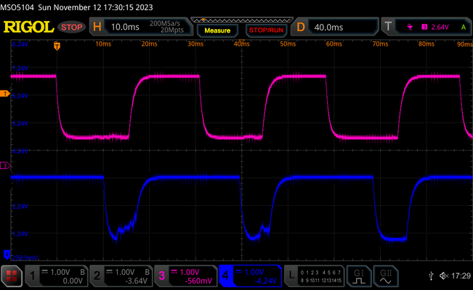473x290 pixels.
Task: Click the channel 3 DC coupling symbol
Action: (x=174, y=272)
